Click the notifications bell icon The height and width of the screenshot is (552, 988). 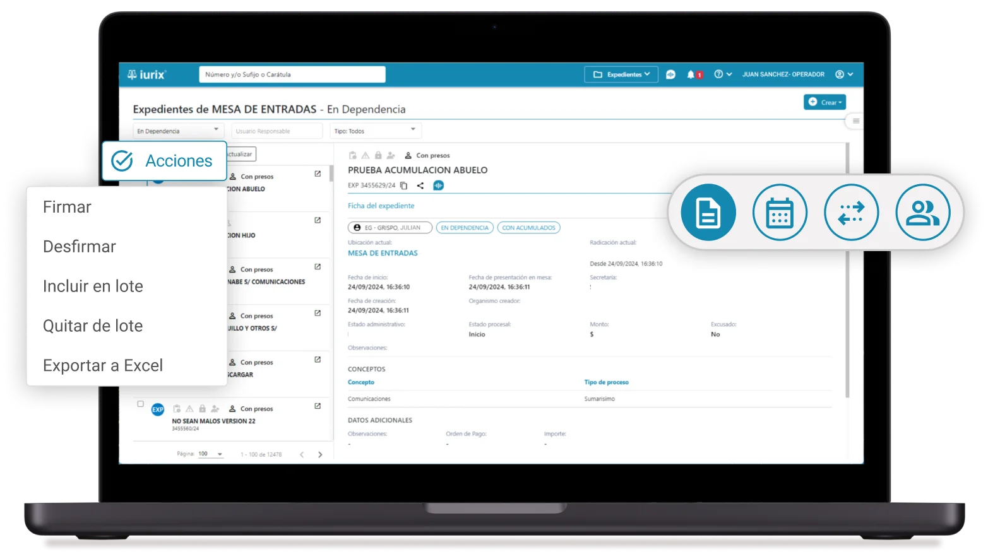tap(691, 74)
